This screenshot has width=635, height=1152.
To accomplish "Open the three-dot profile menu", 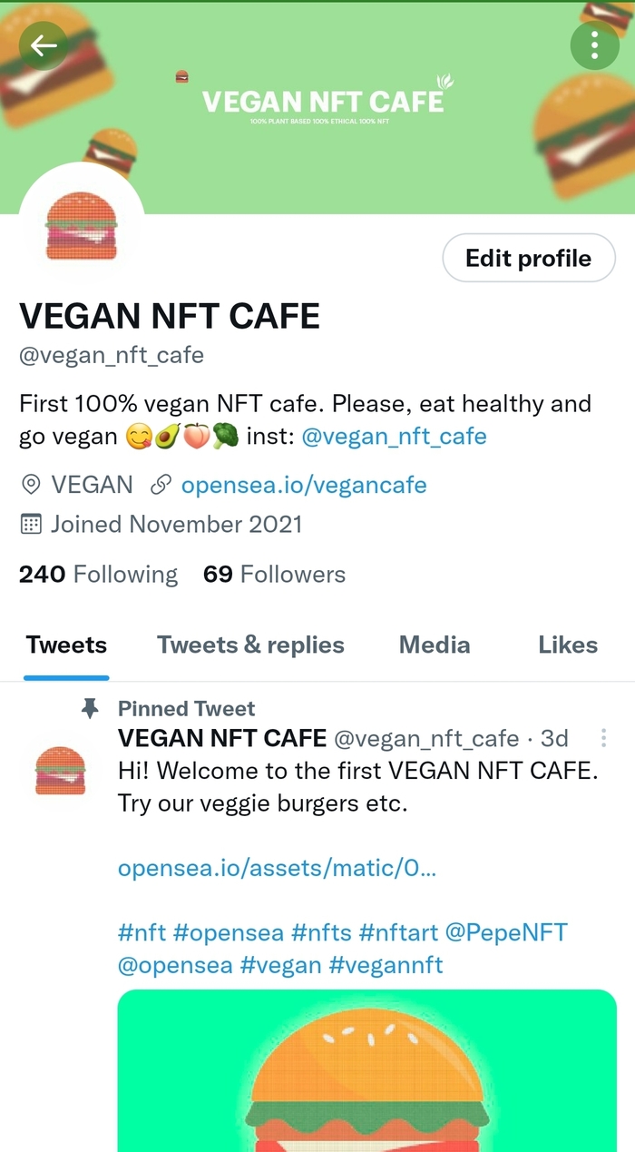I will pyautogui.click(x=594, y=44).
